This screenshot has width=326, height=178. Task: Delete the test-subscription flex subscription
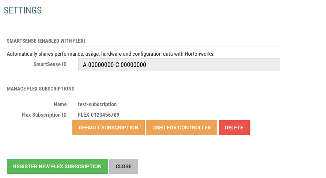coord(234,128)
